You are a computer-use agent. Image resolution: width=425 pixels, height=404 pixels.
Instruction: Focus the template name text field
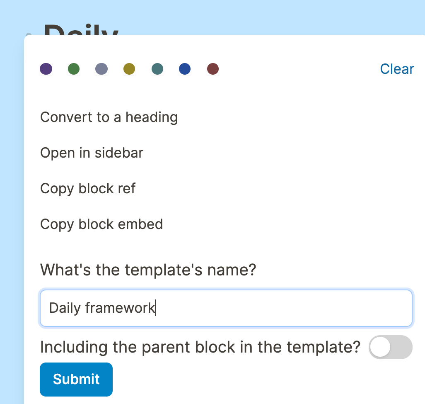[226, 308]
